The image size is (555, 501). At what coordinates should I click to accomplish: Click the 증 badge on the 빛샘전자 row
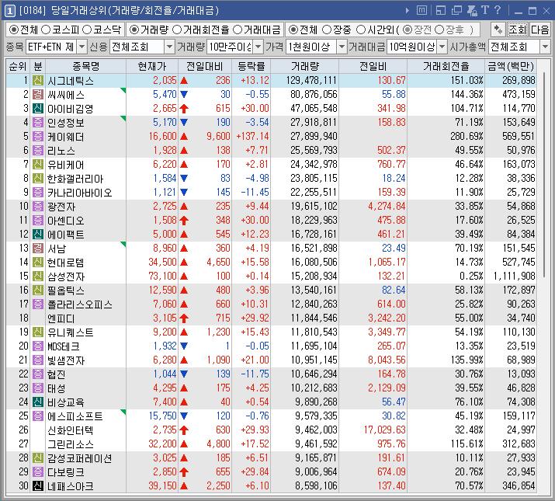(x=38, y=360)
